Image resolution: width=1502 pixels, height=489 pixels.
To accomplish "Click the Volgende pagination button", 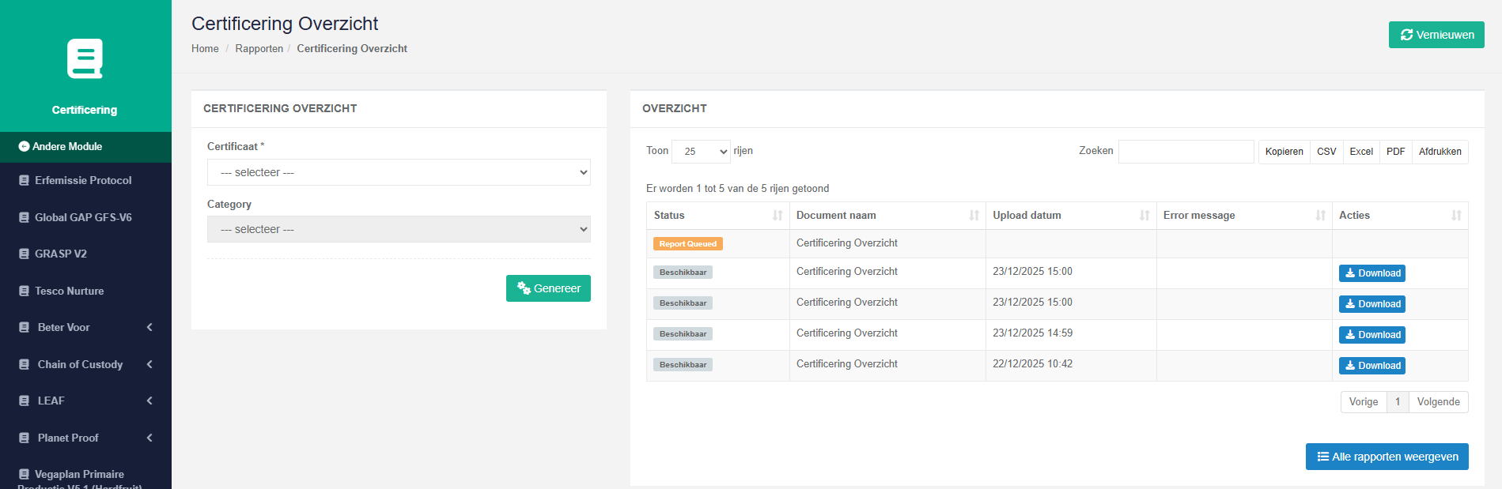I will (x=1438, y=402).
